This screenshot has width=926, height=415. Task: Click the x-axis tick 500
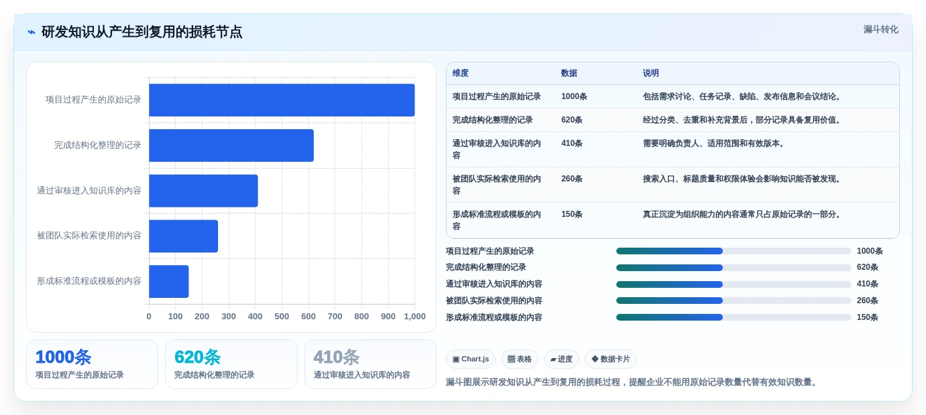click(x=282, y=317)
